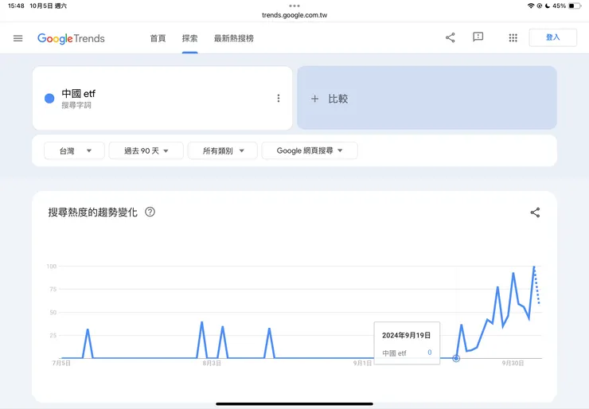Click the 100 y-axis label
Viewport: 589px width, 409px height.
[52, 267]
